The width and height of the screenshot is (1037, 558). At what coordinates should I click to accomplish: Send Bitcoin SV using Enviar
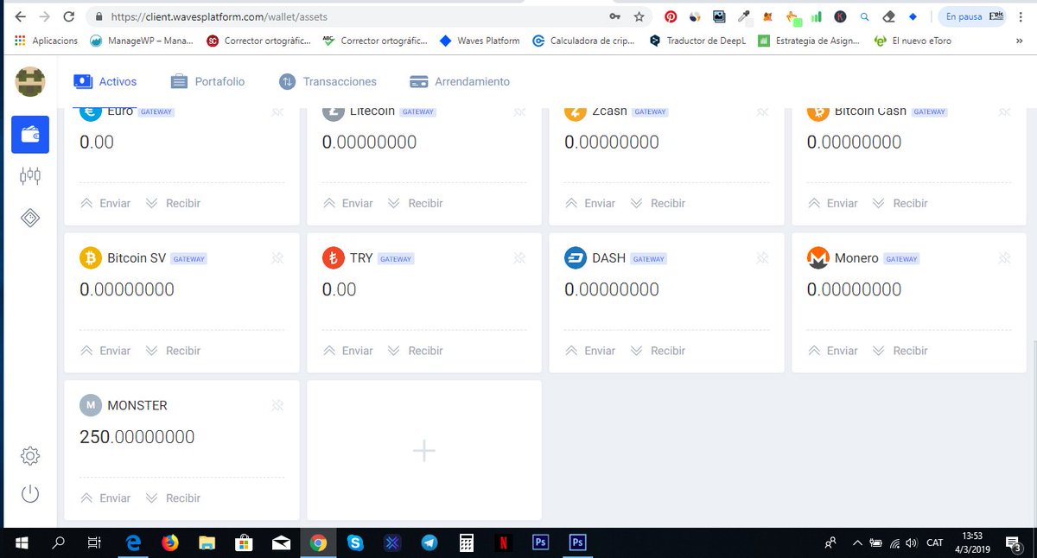(105, 351)
